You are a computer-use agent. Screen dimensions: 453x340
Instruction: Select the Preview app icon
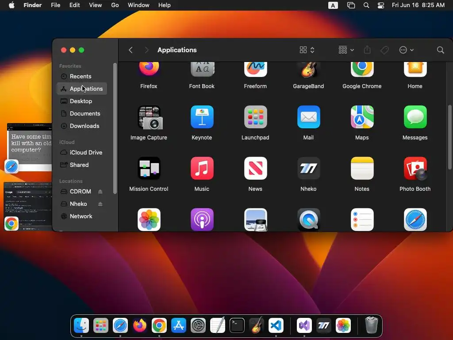255,220
